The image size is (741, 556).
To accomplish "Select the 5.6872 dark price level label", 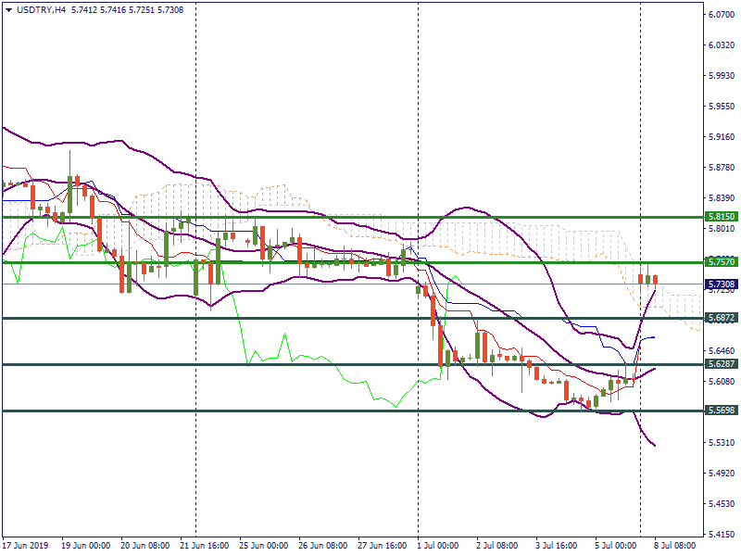I will pyautogui.click(x=721, y=318).
